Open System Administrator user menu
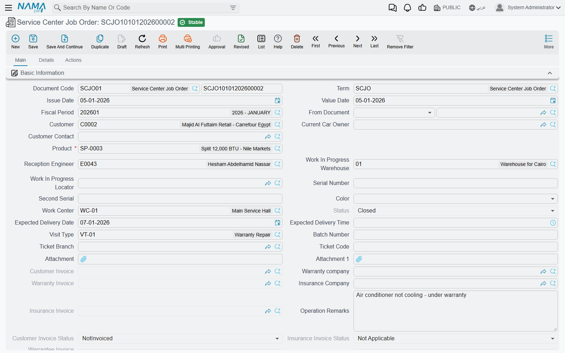565x353 pixels. [x=528, y=7]
